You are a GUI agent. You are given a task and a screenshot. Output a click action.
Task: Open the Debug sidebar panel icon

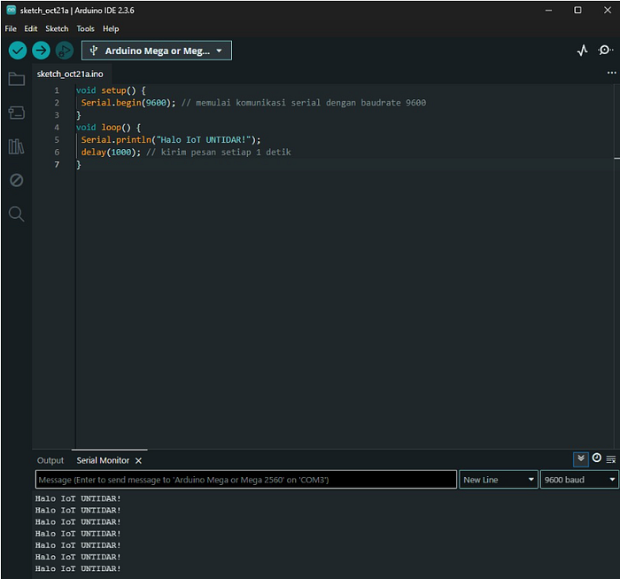(17, 181)
